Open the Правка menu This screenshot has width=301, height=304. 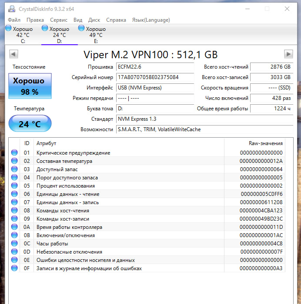point(35,20)
